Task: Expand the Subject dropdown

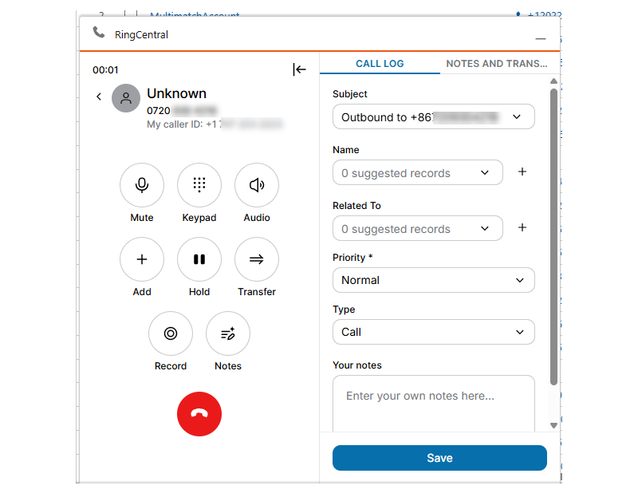Action: coord(434,116)
